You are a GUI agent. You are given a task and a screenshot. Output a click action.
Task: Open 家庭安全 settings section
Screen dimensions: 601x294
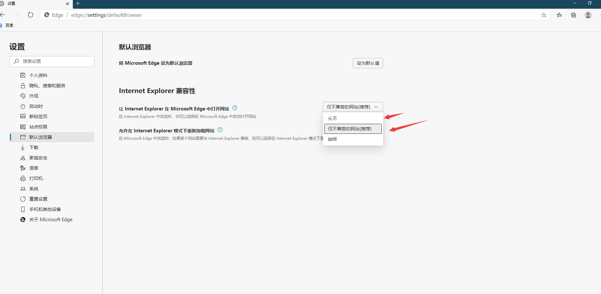[x=52, y=158]
